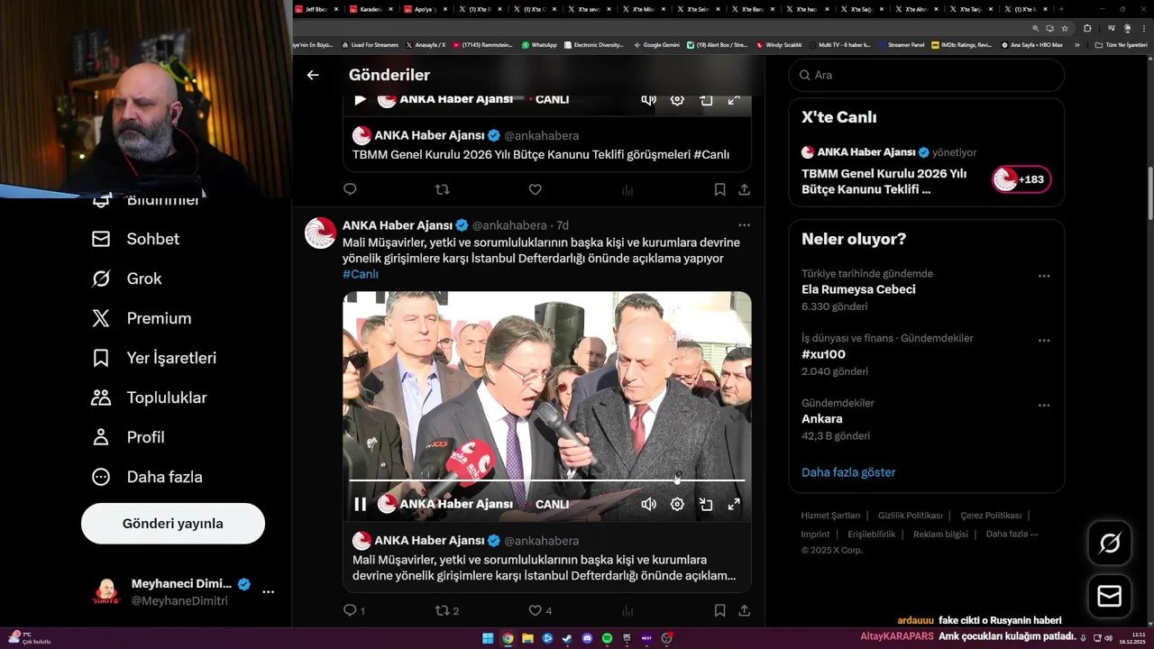
Task: Mute the top TBMM video volume
Action: (x=648, y=99)
